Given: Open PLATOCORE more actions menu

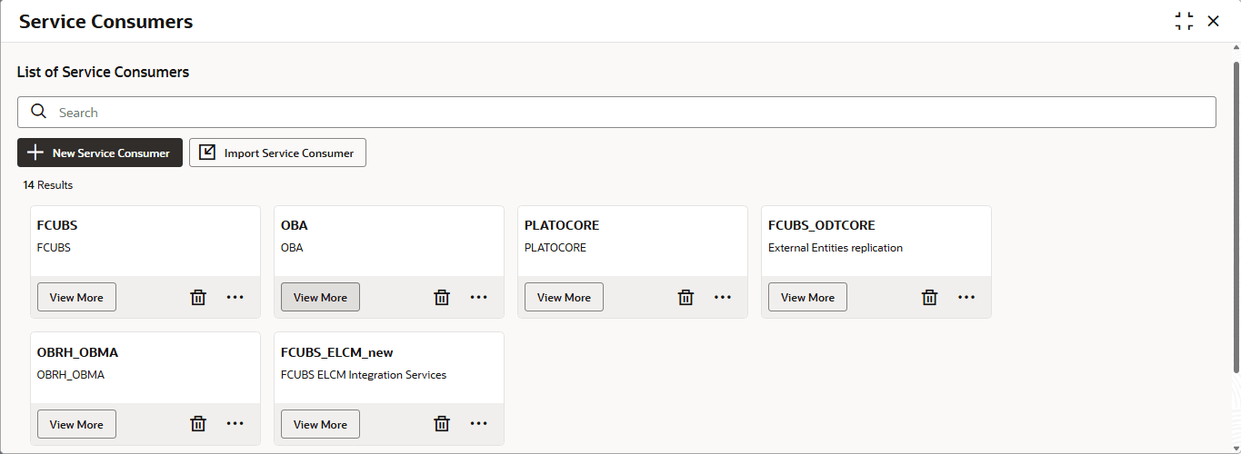Looking at the screenshot, I should 723,297.
